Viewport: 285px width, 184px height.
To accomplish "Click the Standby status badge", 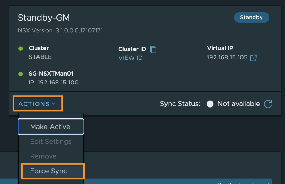I will tap(252, 18).
